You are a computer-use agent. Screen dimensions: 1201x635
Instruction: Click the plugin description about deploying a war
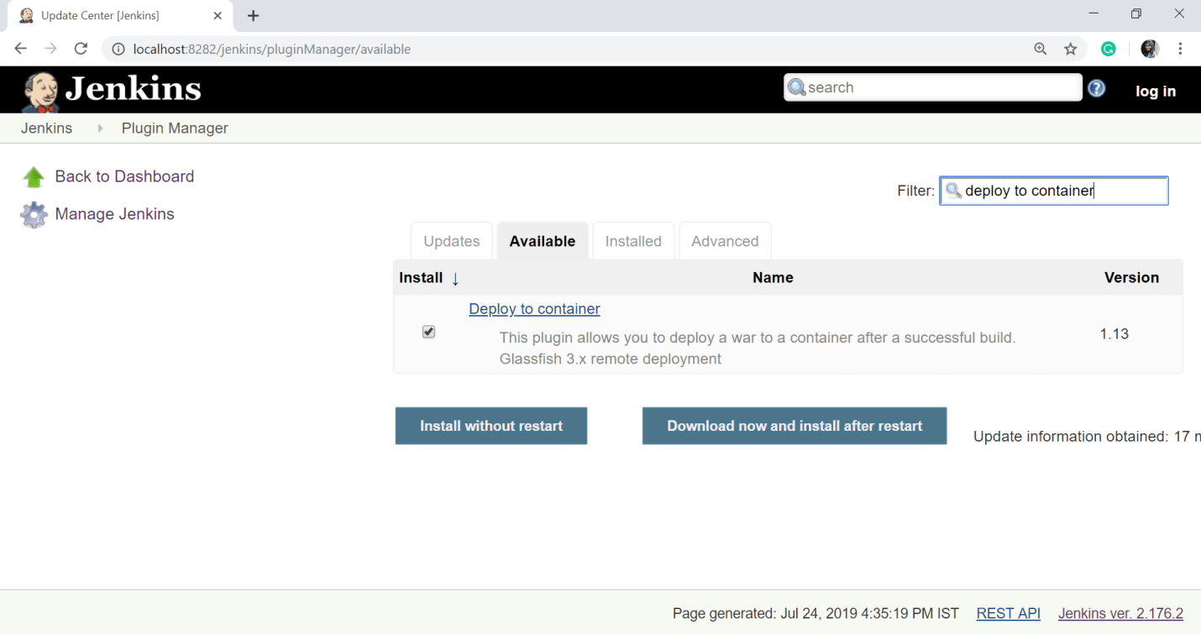point(758,338)
